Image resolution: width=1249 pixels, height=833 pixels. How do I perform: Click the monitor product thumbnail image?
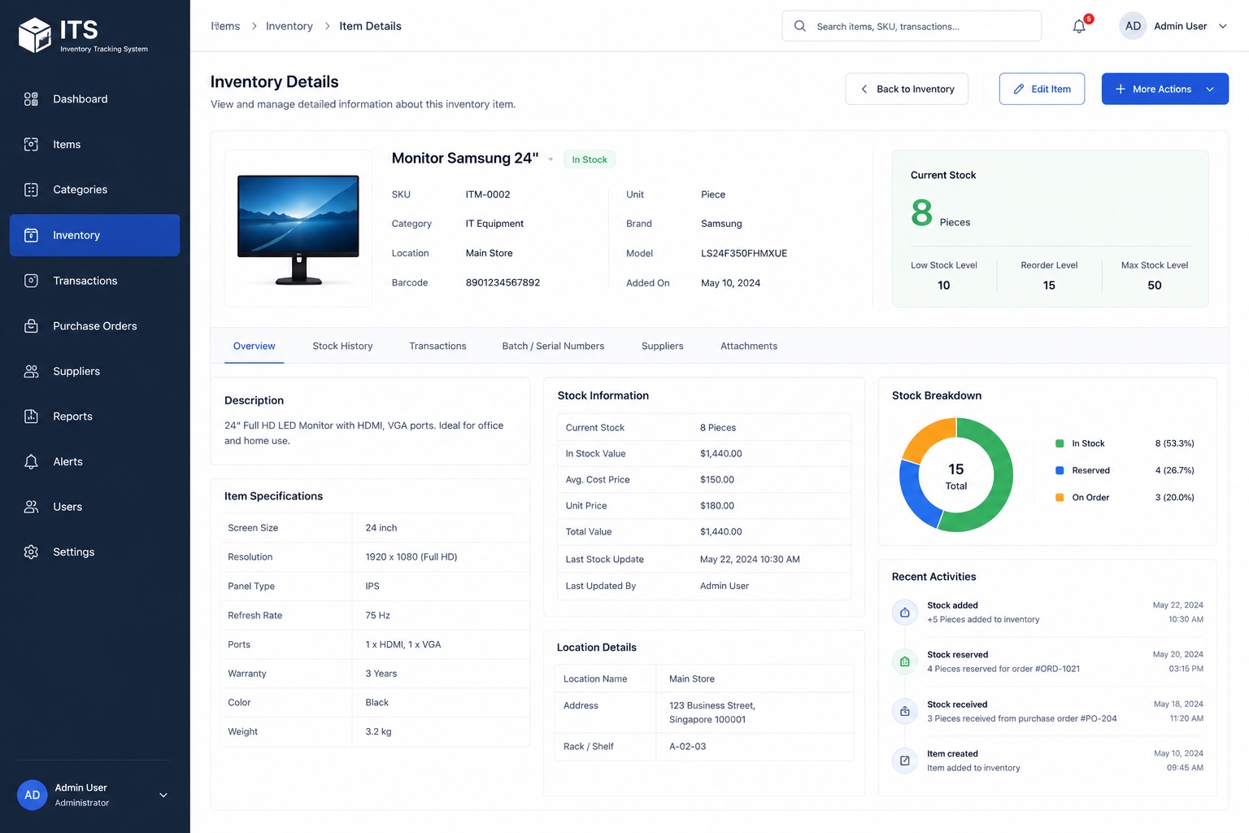298,229
